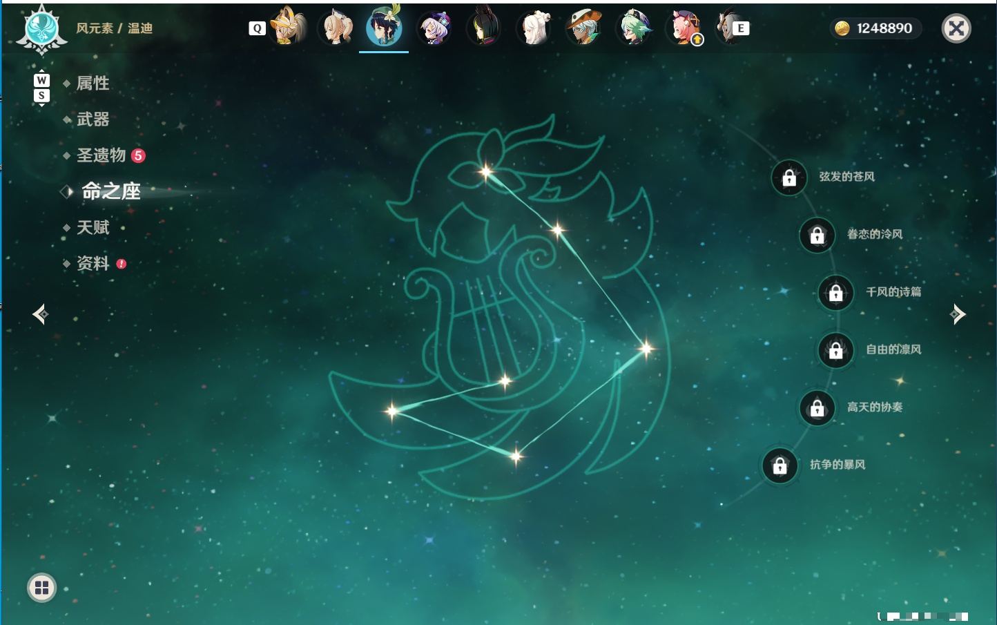Image resolution: width=997 pixels, height=625 pixels.
Task: Open locked constellation 高天的协奏
Action: (x=817, y=407)
